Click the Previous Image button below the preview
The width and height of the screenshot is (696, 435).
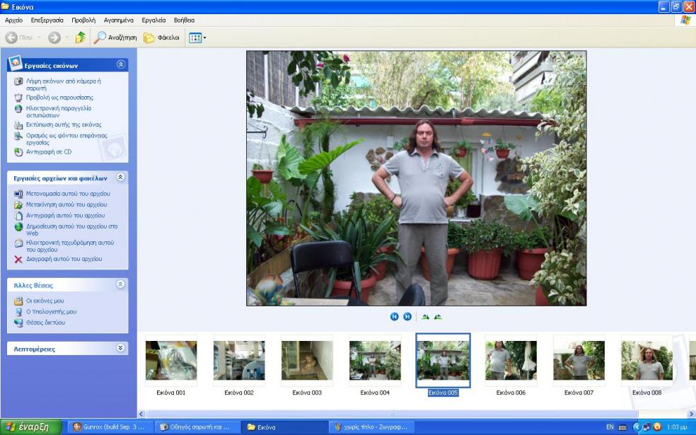click(x=395, y=317)
